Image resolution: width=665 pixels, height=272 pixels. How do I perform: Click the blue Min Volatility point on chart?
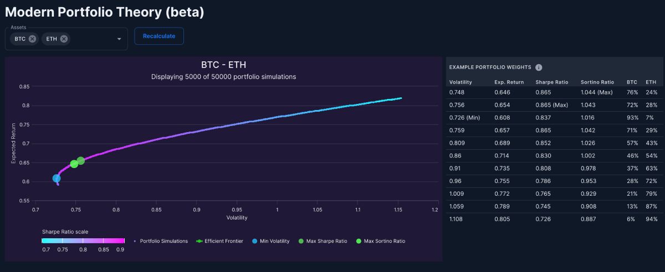tap(57, 178)
